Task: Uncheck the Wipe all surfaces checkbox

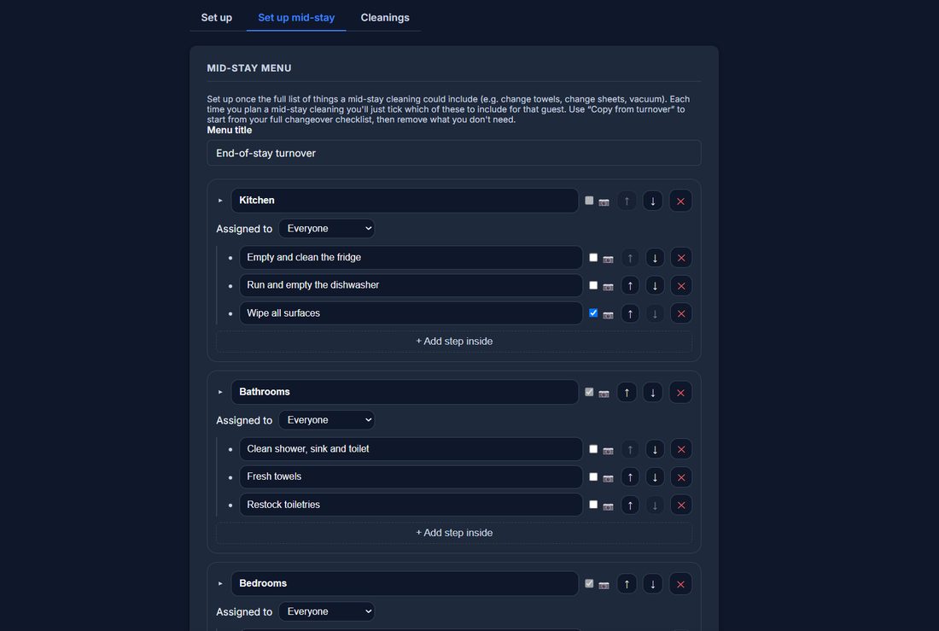Action: coord(593,313)
